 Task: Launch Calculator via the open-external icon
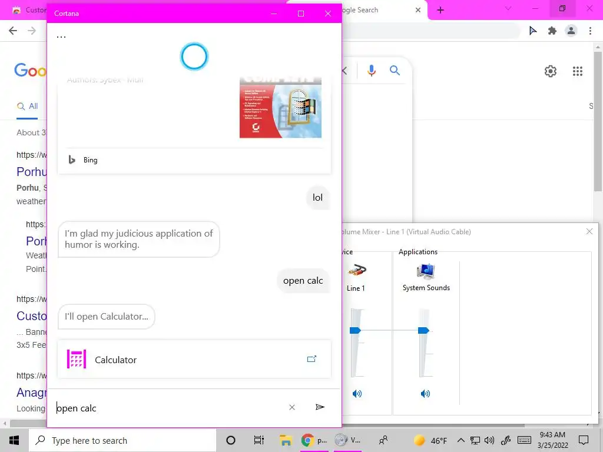pyautogui.click(x=312, y=359)
